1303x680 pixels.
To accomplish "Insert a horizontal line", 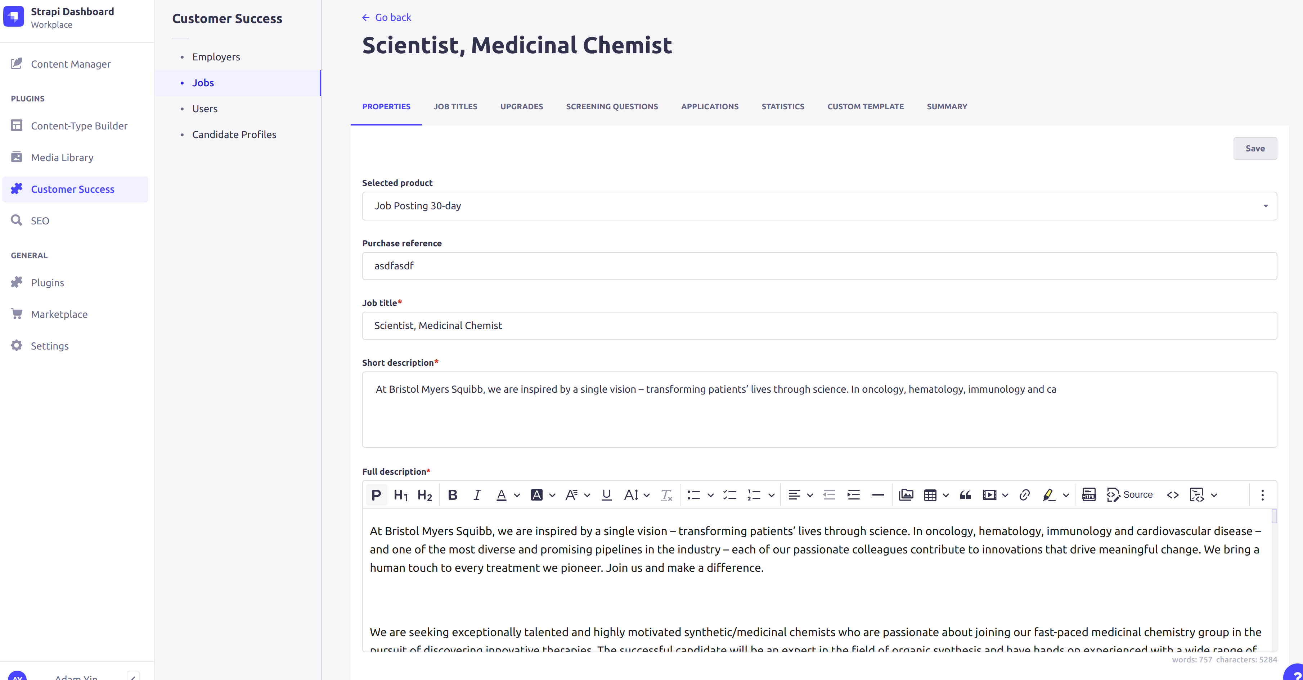I will pos(877,494).
